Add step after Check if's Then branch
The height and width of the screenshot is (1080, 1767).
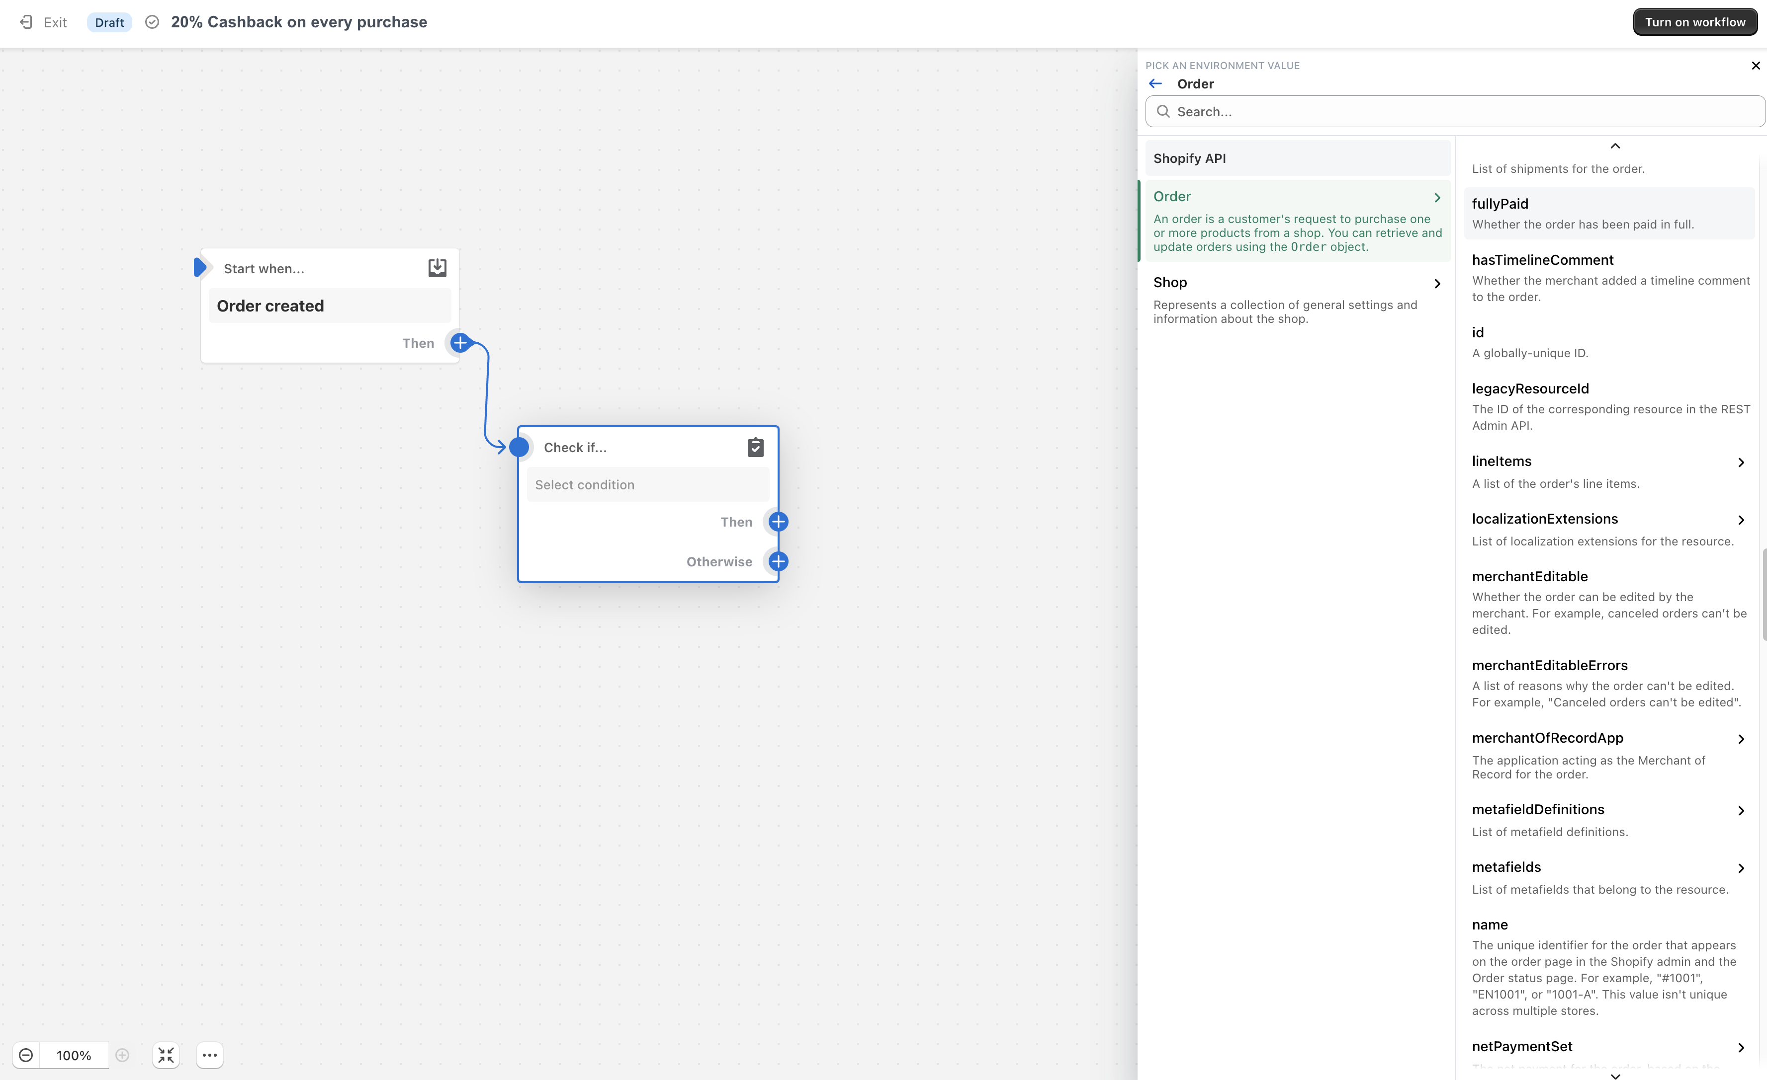778,522
